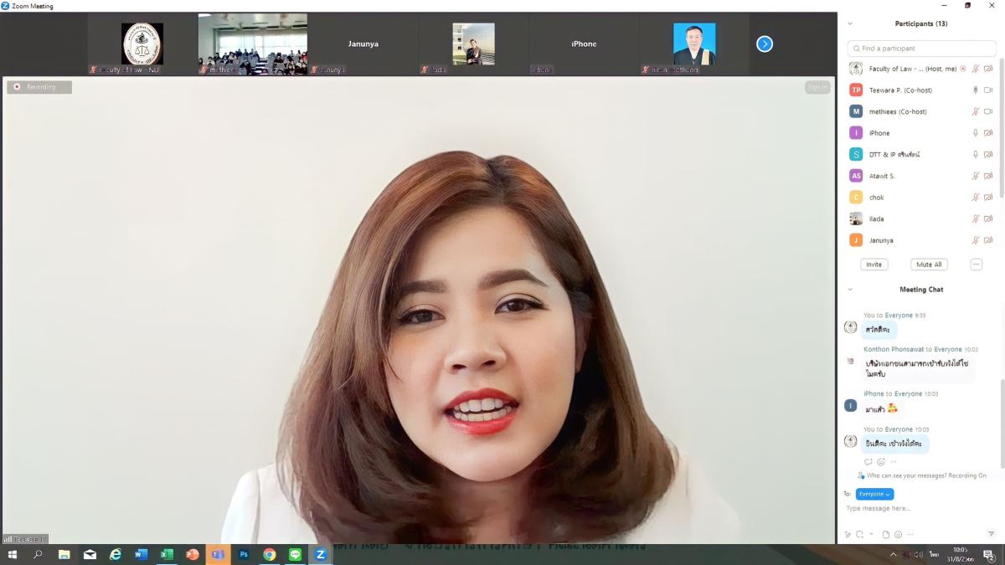Click the muted mic icon for Atawit S.
This screenshot has height=565, width=1005.
pos(975,176)
